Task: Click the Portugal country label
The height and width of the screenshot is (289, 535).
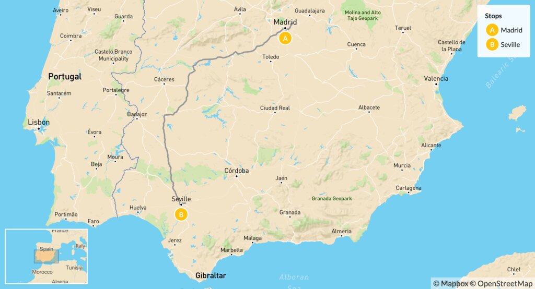Action: (x=65, y=76)
